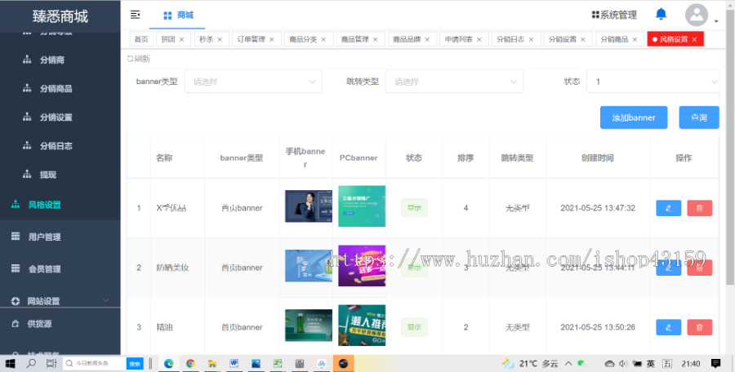Close the 拼团 tab
The width and height of the screenshot is (735, 372).
pos(182,39)
